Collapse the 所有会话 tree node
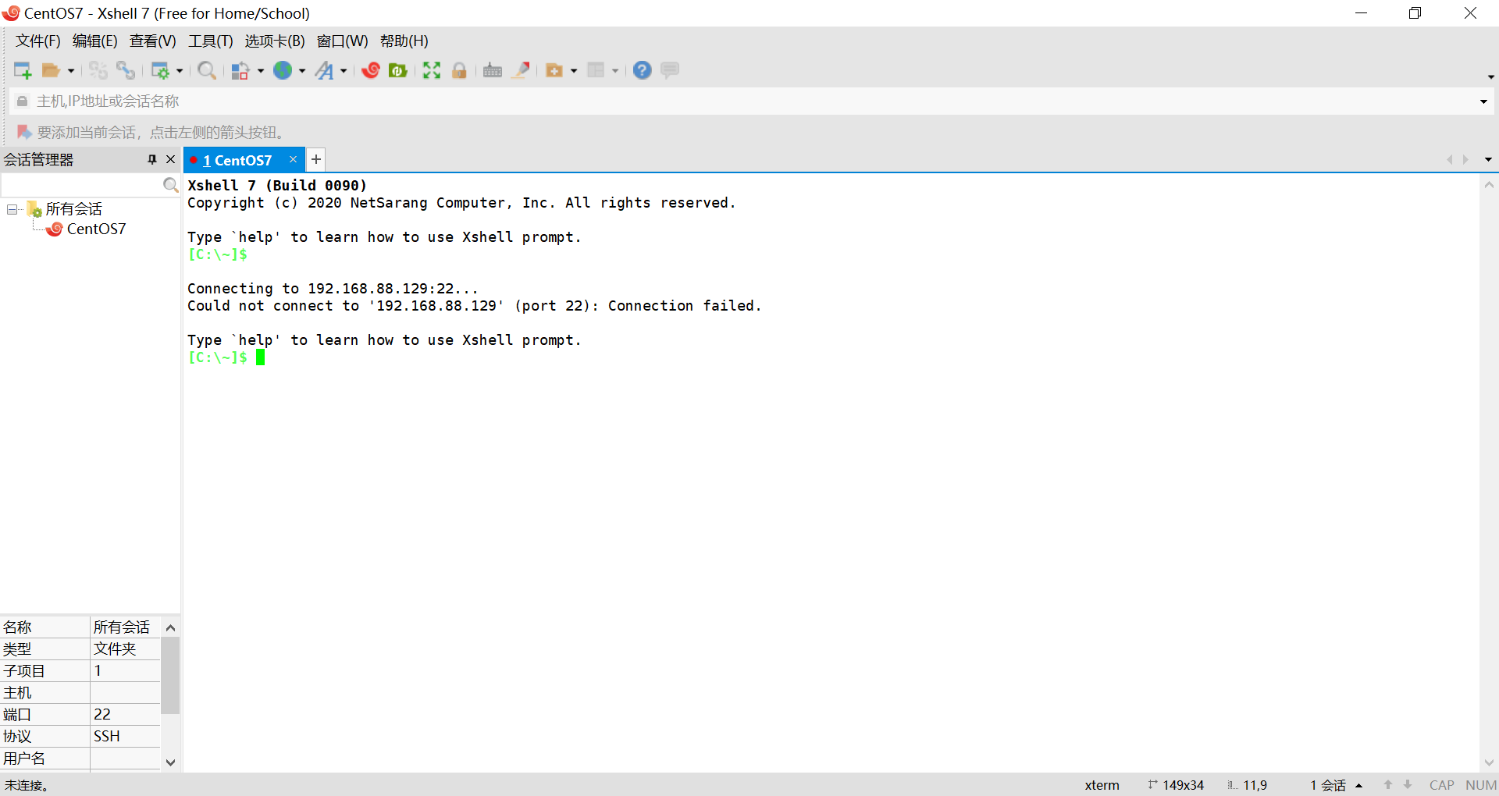This screenshot has height=796, width=1499. pyautogui.click(x=12, y=209)
